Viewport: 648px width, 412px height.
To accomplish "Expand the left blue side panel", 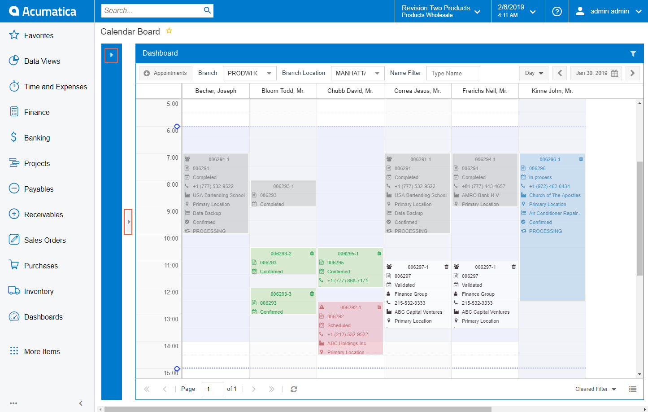I will [x=111, y=55].
